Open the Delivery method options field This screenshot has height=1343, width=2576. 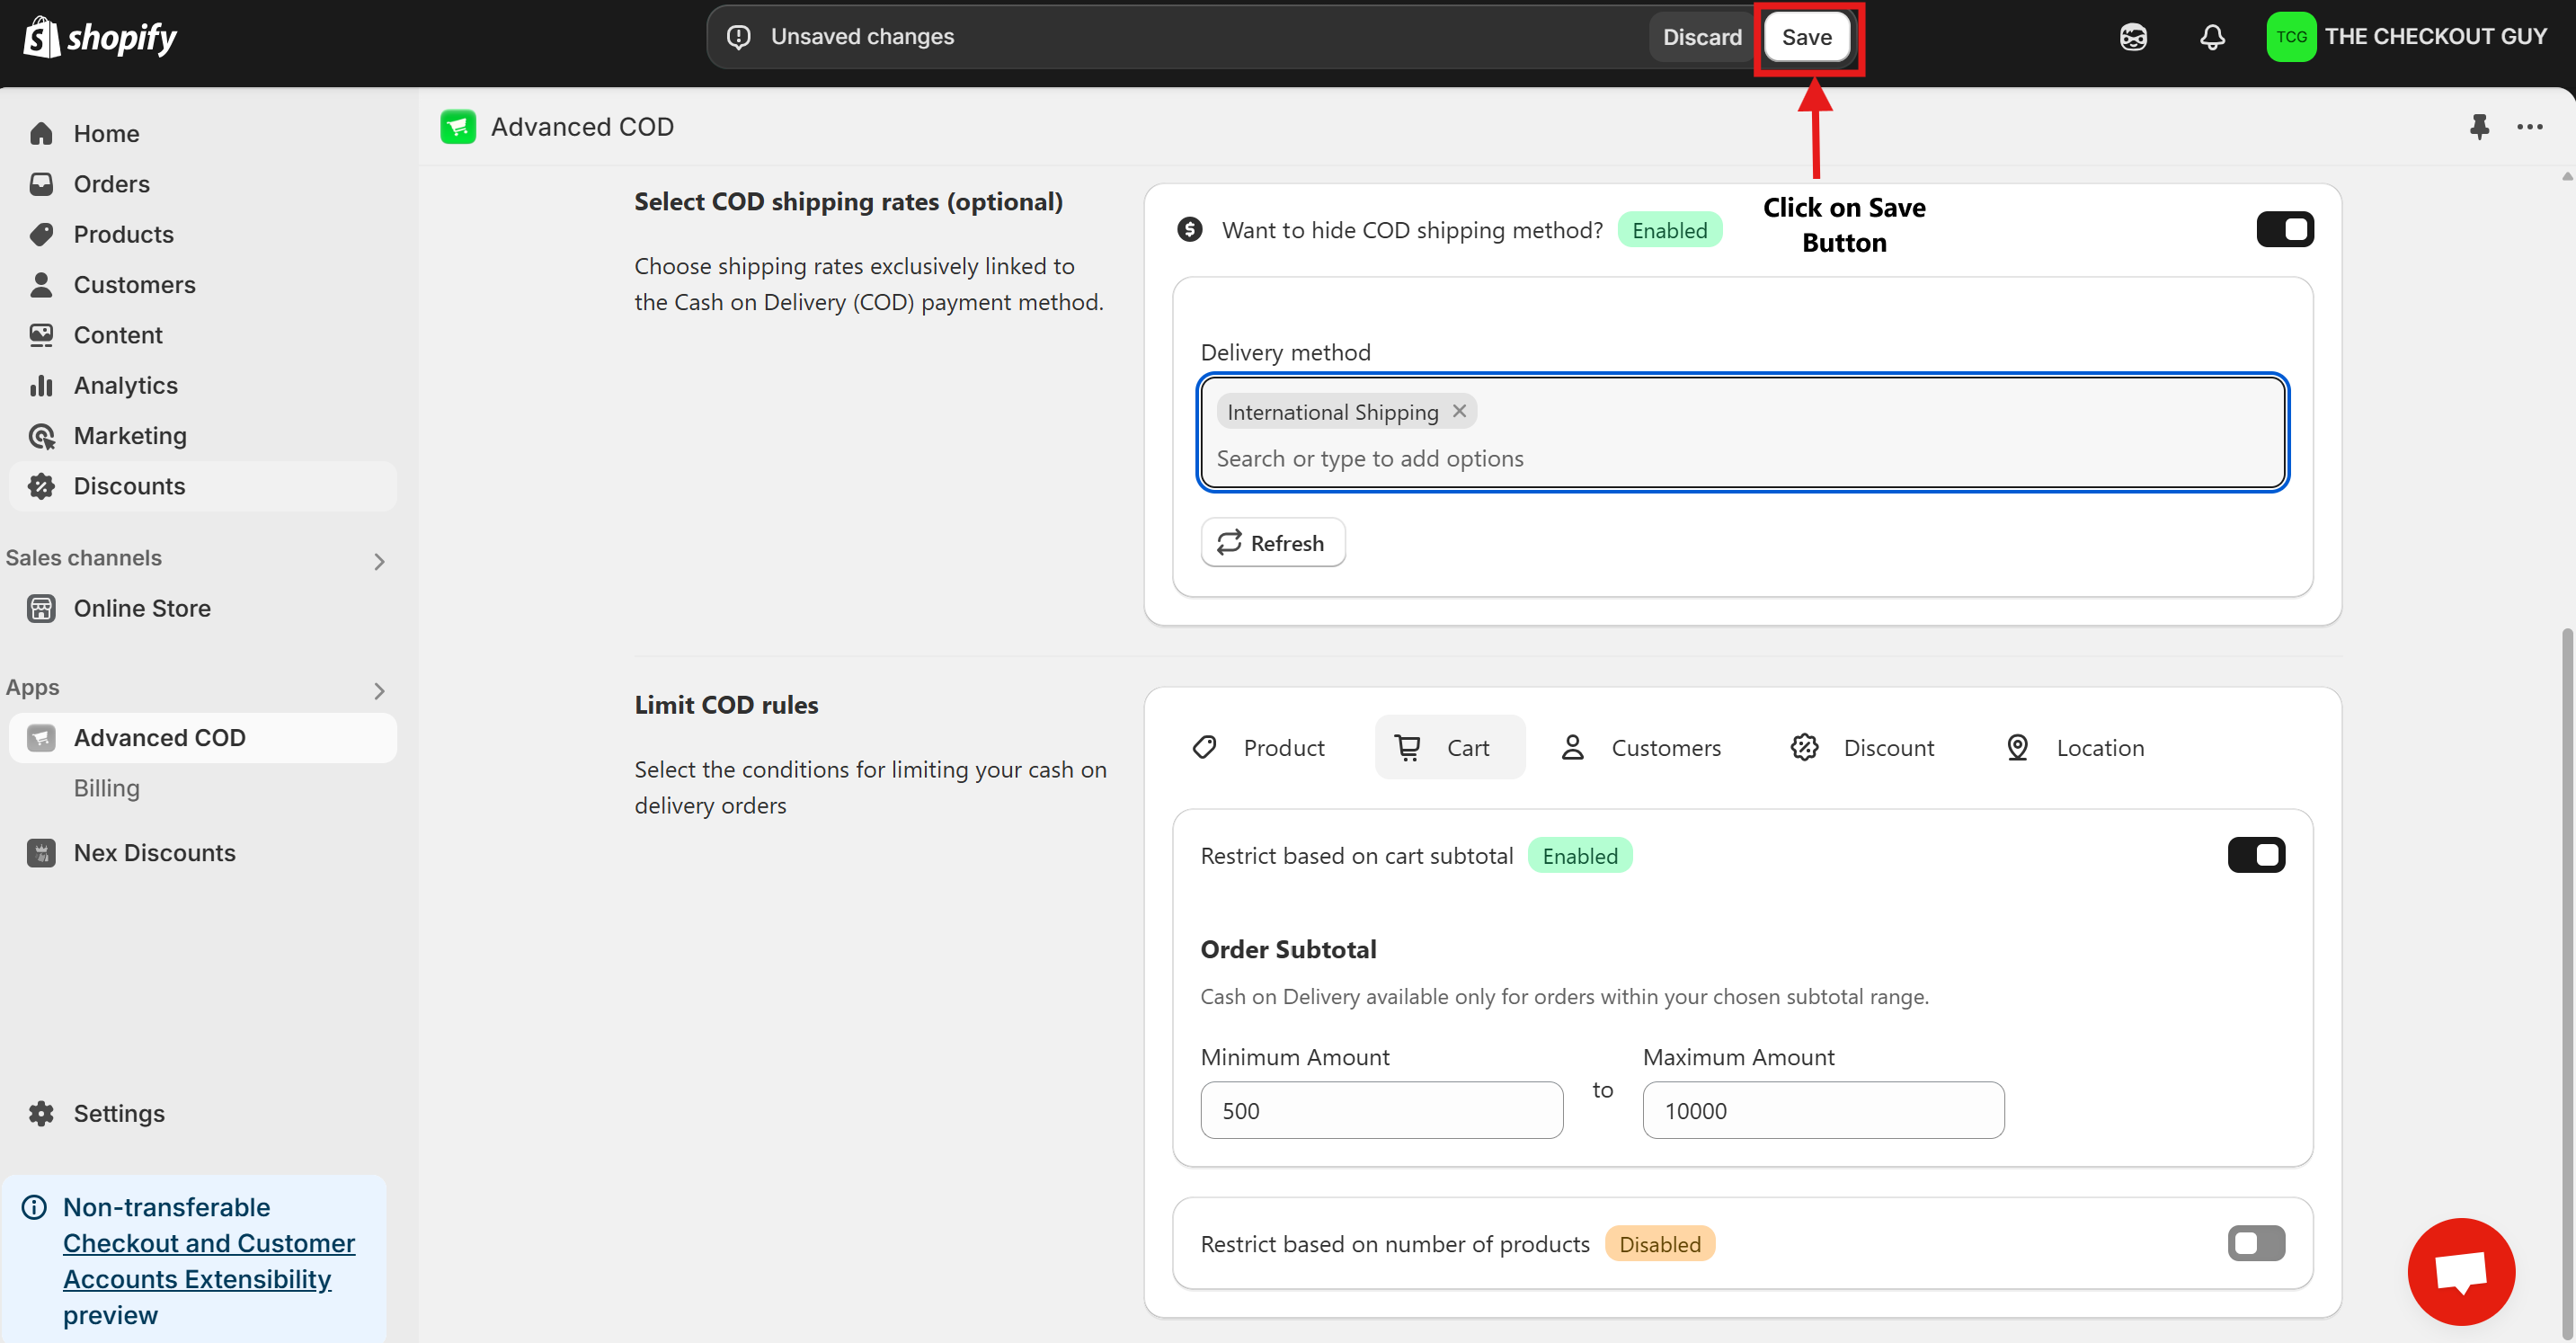(x=1740, y=458)
